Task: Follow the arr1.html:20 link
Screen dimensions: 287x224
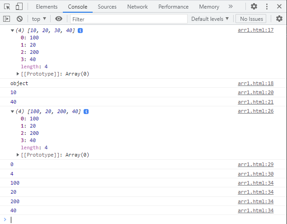Action: 255,92
